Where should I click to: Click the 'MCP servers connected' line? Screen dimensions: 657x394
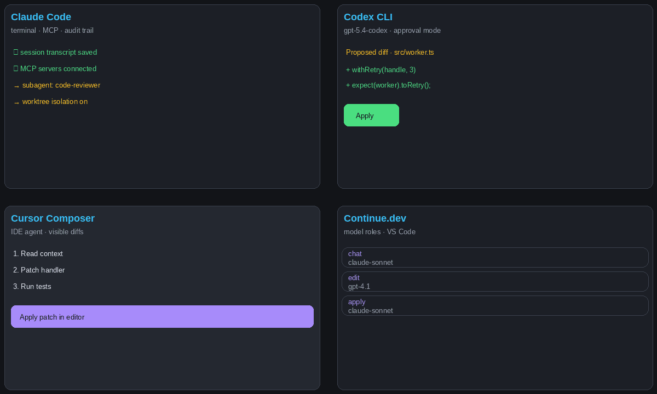55,69
